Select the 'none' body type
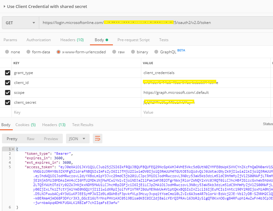 click(x=7, y=52)
